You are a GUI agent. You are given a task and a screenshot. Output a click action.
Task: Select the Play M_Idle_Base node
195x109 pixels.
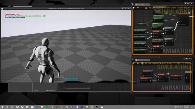tap(148, 73)
